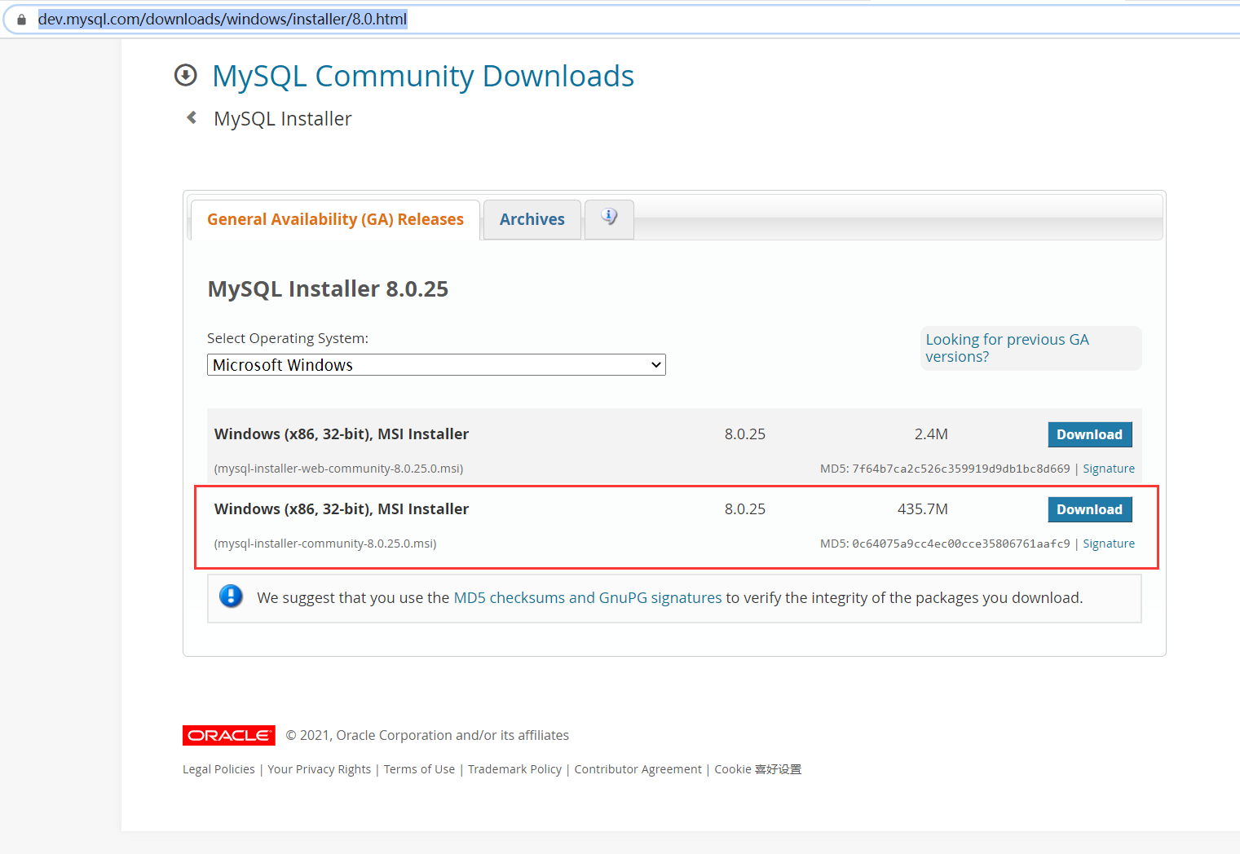Open Legal Policies footer link
The image size is (1240, 854).
tap(218, 769)
